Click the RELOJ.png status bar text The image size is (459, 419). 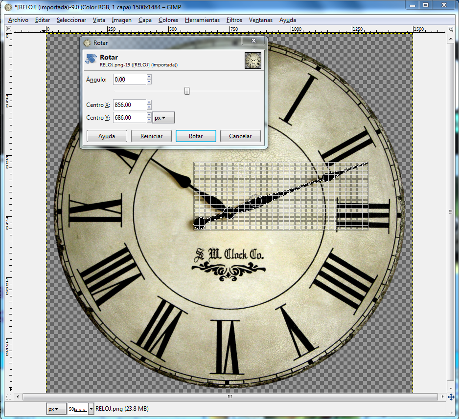click(x=122, y=408)
